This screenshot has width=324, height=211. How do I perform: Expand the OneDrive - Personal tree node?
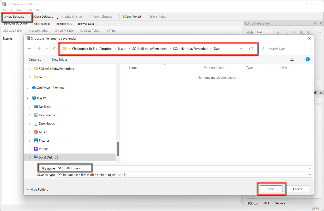pos(28,88)
